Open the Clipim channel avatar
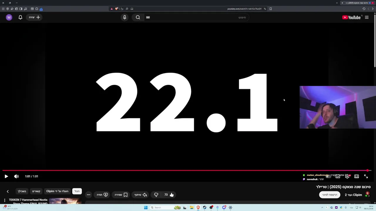This screenshot has height=211, width=376. coord(367,195)
